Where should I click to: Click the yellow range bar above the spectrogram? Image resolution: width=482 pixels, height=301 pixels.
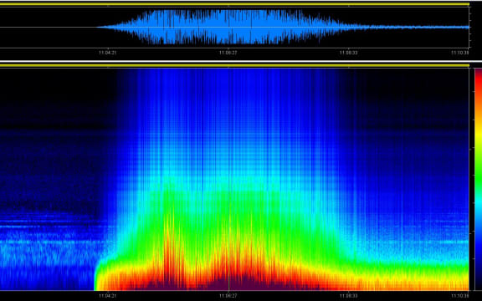click(x=234, y=65)
